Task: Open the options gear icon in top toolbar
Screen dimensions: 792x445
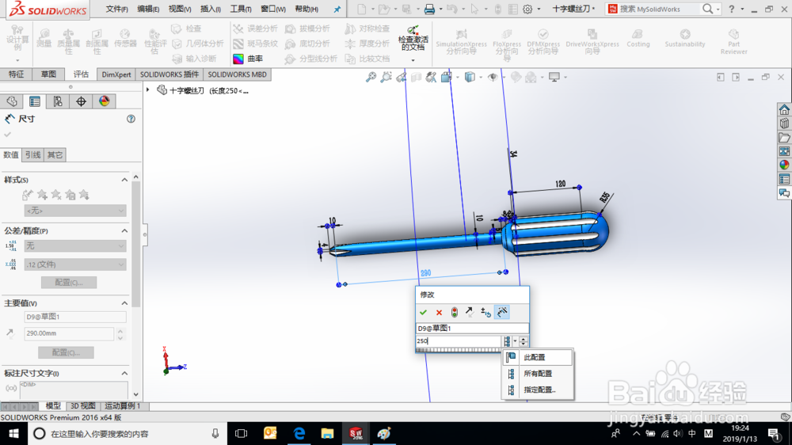Action: 527,9
